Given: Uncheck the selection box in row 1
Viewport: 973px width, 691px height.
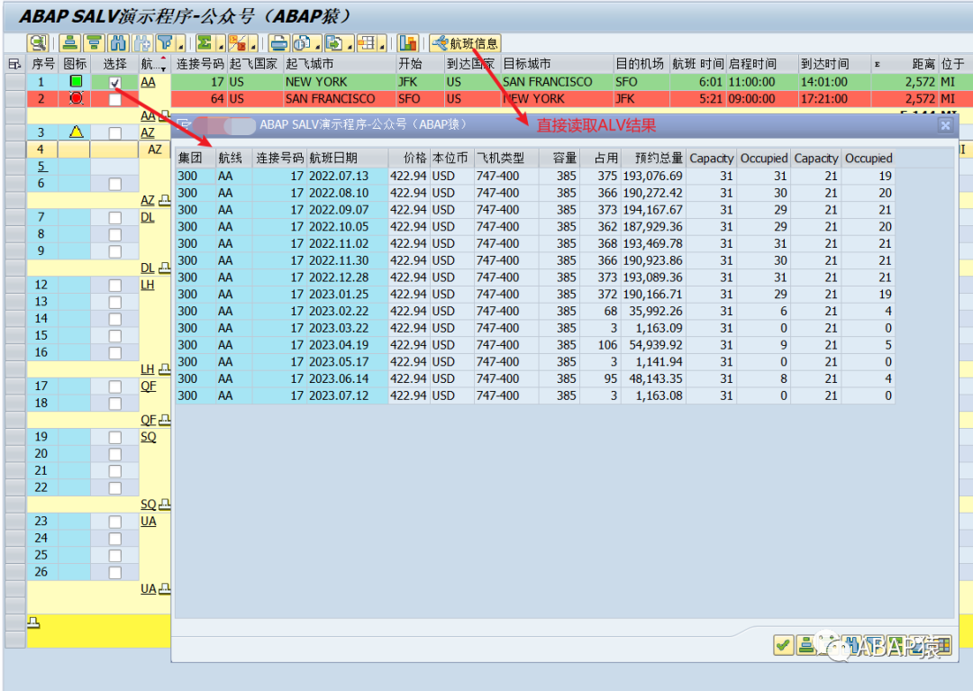Looking at the screenshot, I should coord(114,83).
